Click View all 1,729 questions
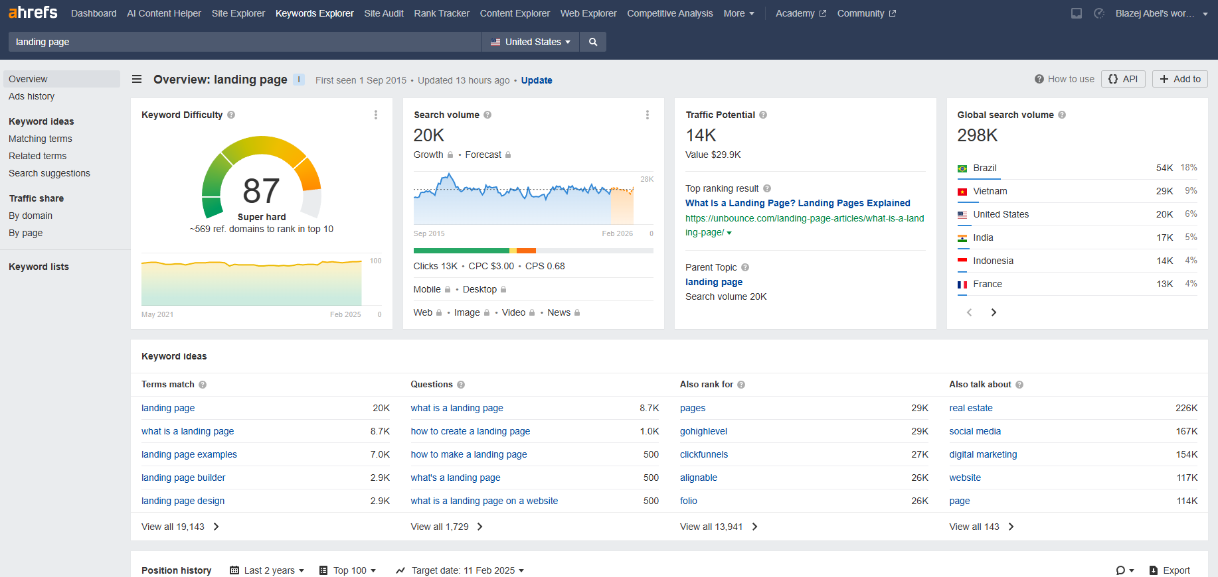The height and width of the screenshot is (577, 1218). pos(447,527)
